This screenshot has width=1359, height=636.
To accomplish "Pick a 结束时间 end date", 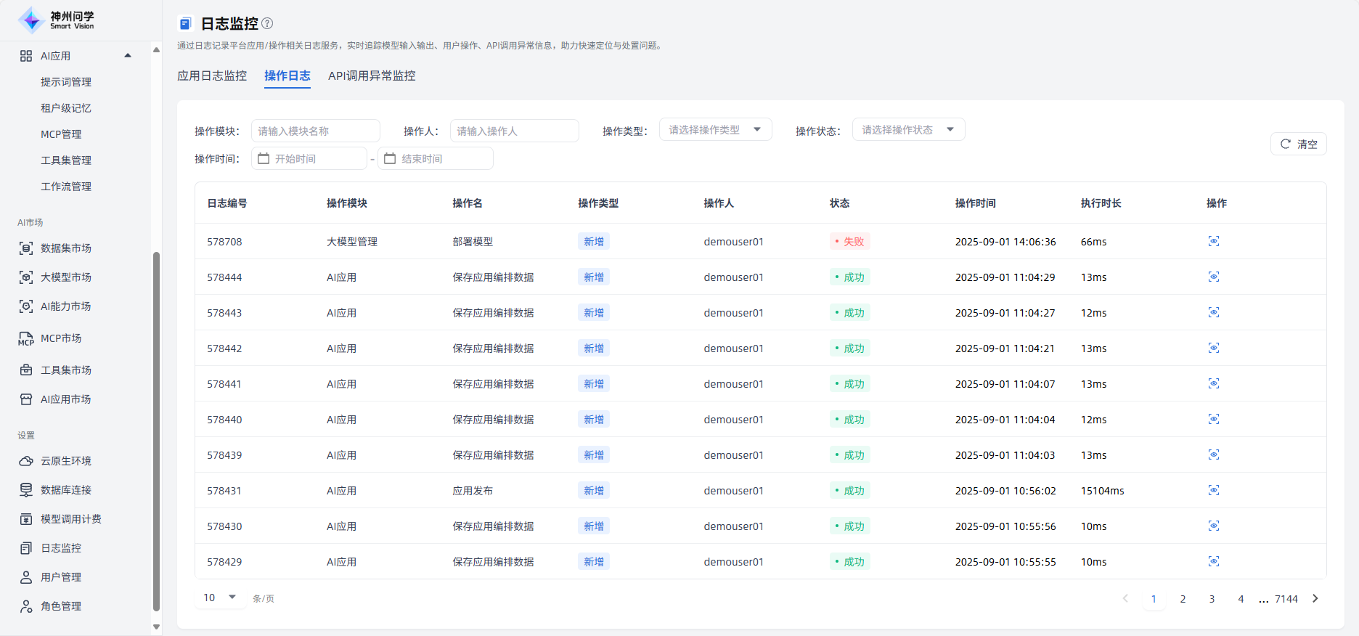I will tap(436, 158).
